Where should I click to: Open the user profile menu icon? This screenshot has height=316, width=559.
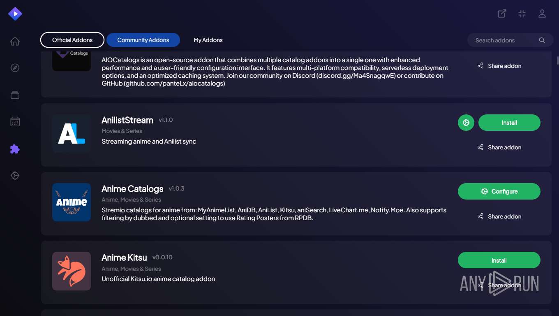542,14
